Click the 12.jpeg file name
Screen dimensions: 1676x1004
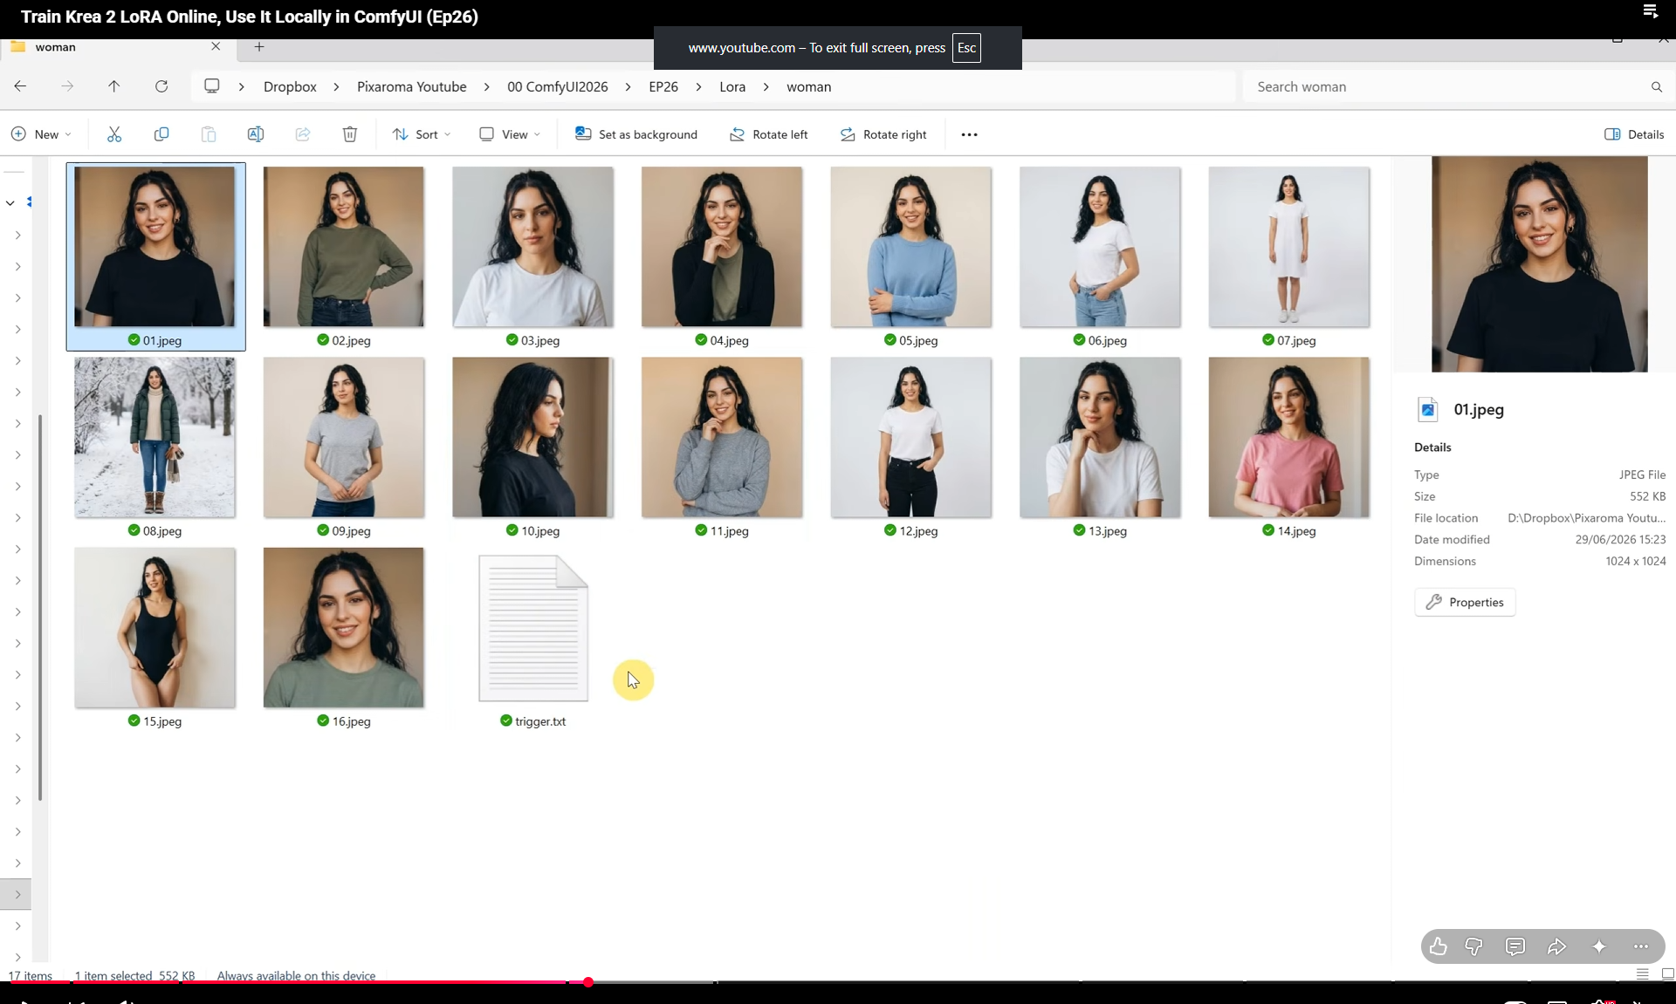(918, 531)
